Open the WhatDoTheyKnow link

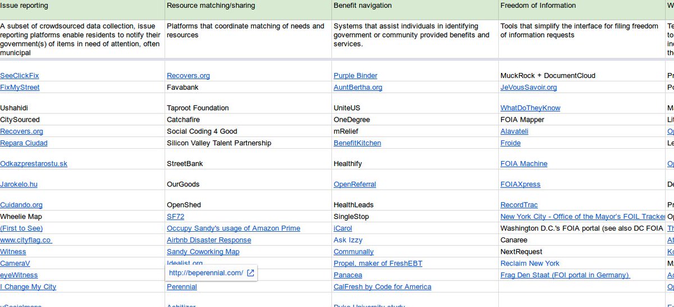point(530,108)
